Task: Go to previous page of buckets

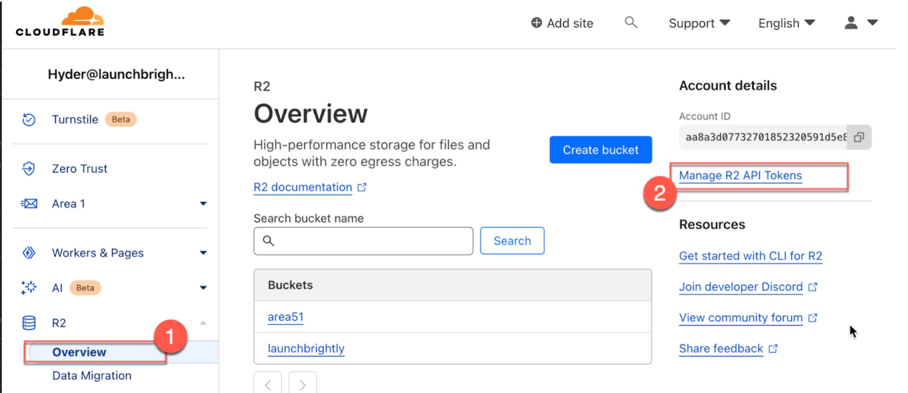Action: tap(268, 383)
